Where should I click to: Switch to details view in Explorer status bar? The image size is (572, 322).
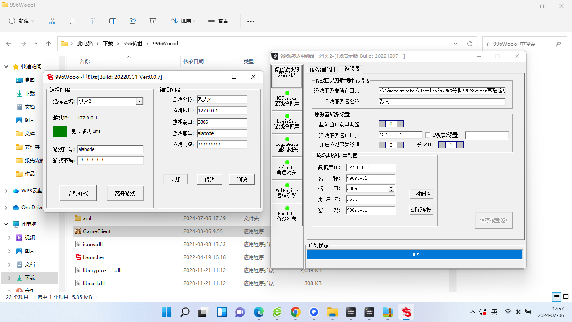[557, 297]
